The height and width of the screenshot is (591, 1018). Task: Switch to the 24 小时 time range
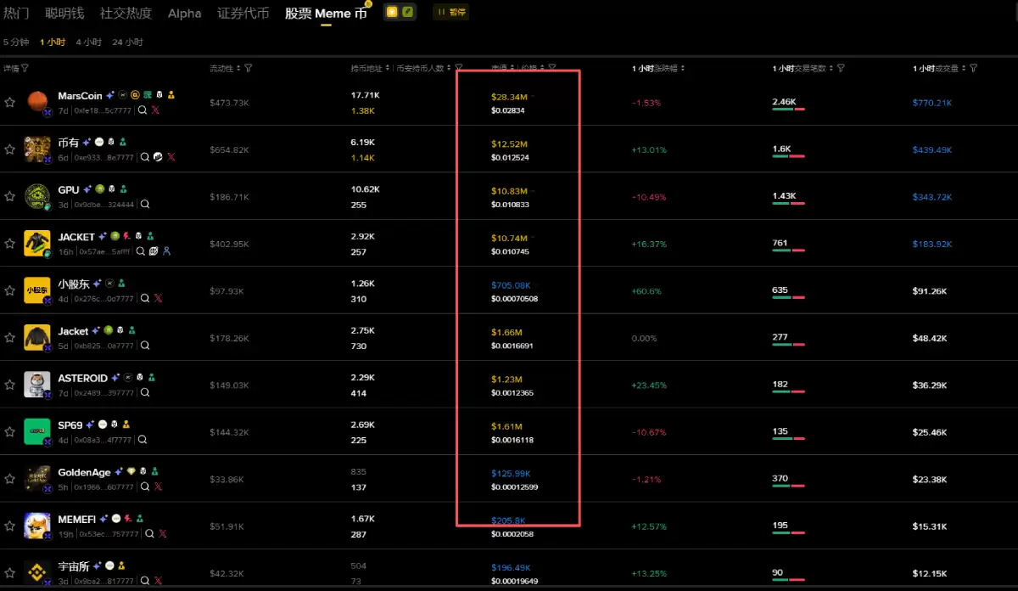tap(127, 42)
